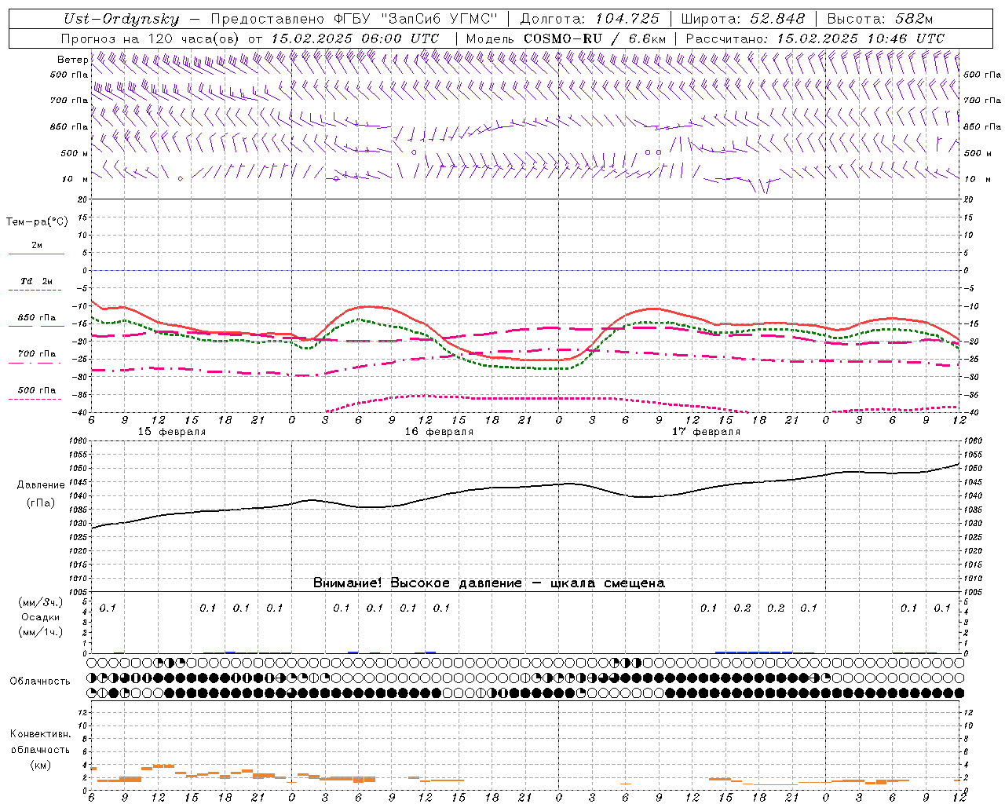Click the (км) unit of the convective panel

pyautogui.click(x=41, y=765)
